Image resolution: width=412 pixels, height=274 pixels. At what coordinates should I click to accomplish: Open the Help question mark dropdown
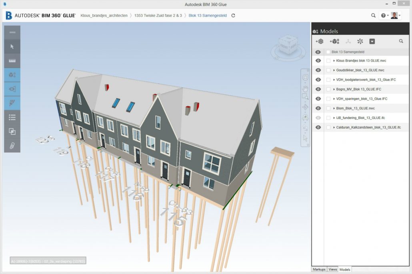click(x=385, y=16)
